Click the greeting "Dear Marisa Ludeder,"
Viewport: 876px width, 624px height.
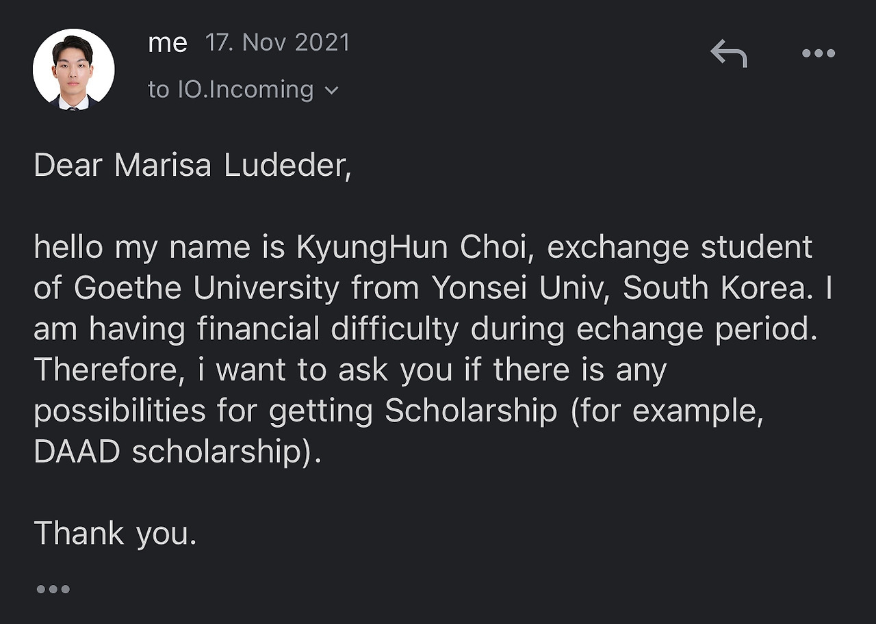(192, 166)
